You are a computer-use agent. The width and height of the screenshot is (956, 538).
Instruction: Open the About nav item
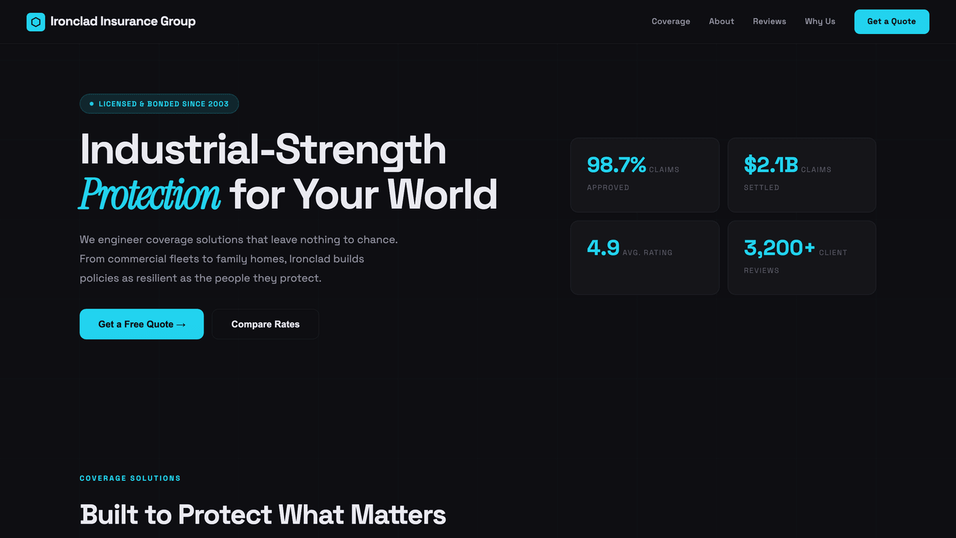(721, 22)
